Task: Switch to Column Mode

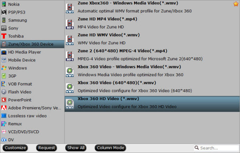Action: coord(110,148)
